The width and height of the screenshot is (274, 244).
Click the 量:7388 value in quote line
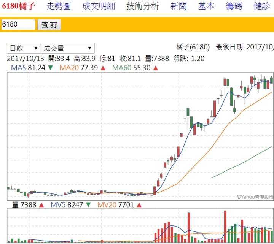(157, 59)
